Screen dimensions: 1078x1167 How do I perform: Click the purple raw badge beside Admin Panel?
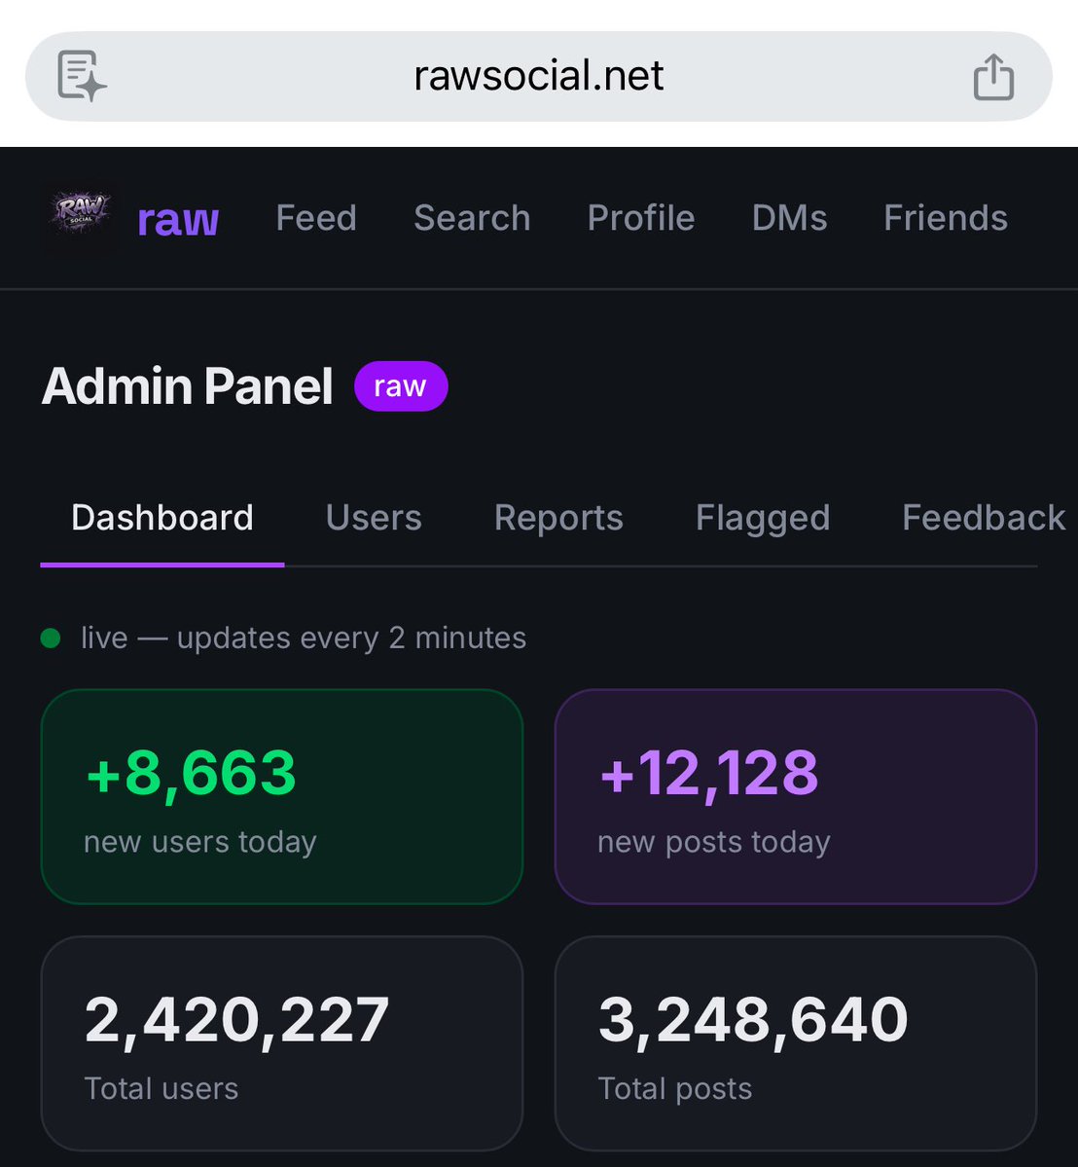tap(401, 386)
